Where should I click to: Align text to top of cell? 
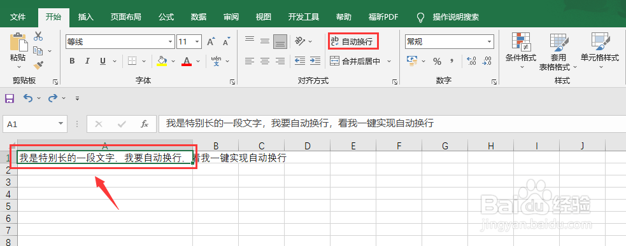coord(250,40)
